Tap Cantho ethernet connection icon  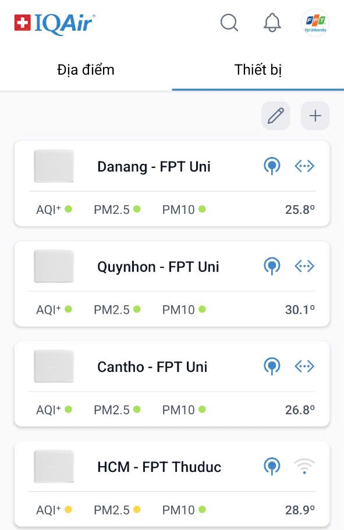tap(304, 366)
